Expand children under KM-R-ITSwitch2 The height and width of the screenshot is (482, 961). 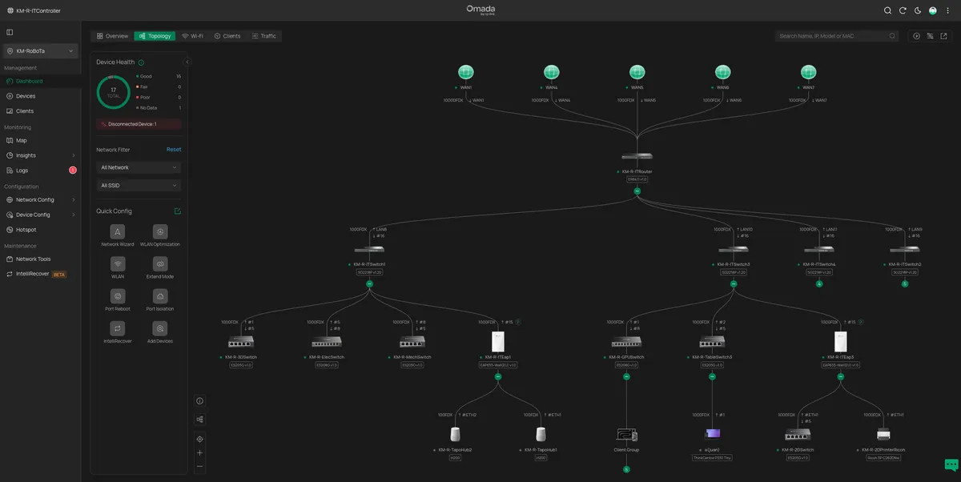click(x=904, y=283)
